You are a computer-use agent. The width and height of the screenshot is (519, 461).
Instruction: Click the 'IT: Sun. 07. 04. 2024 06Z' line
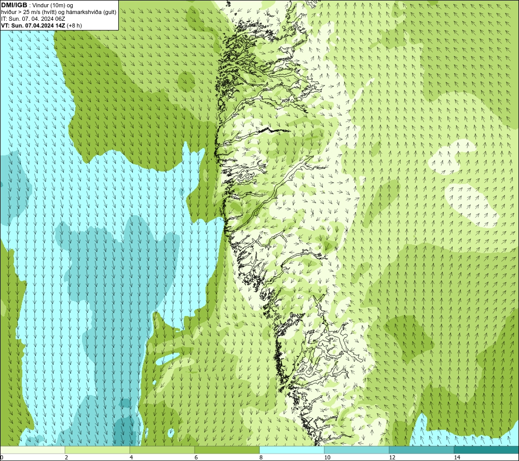33,19
